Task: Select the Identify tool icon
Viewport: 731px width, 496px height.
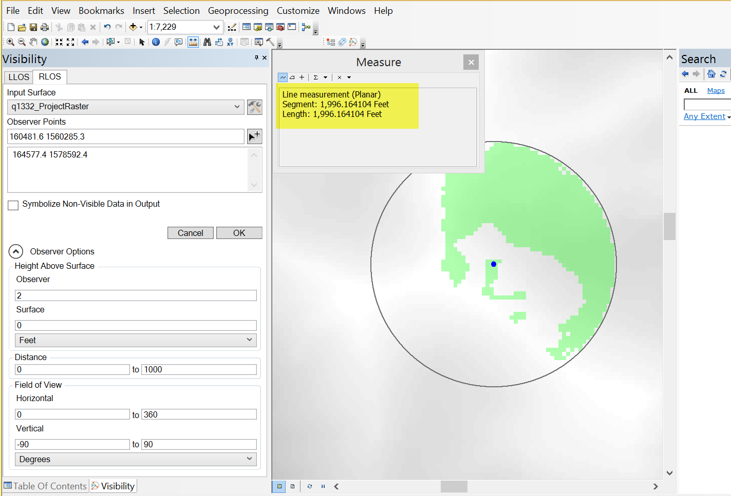Action: (x=156, y=42)
